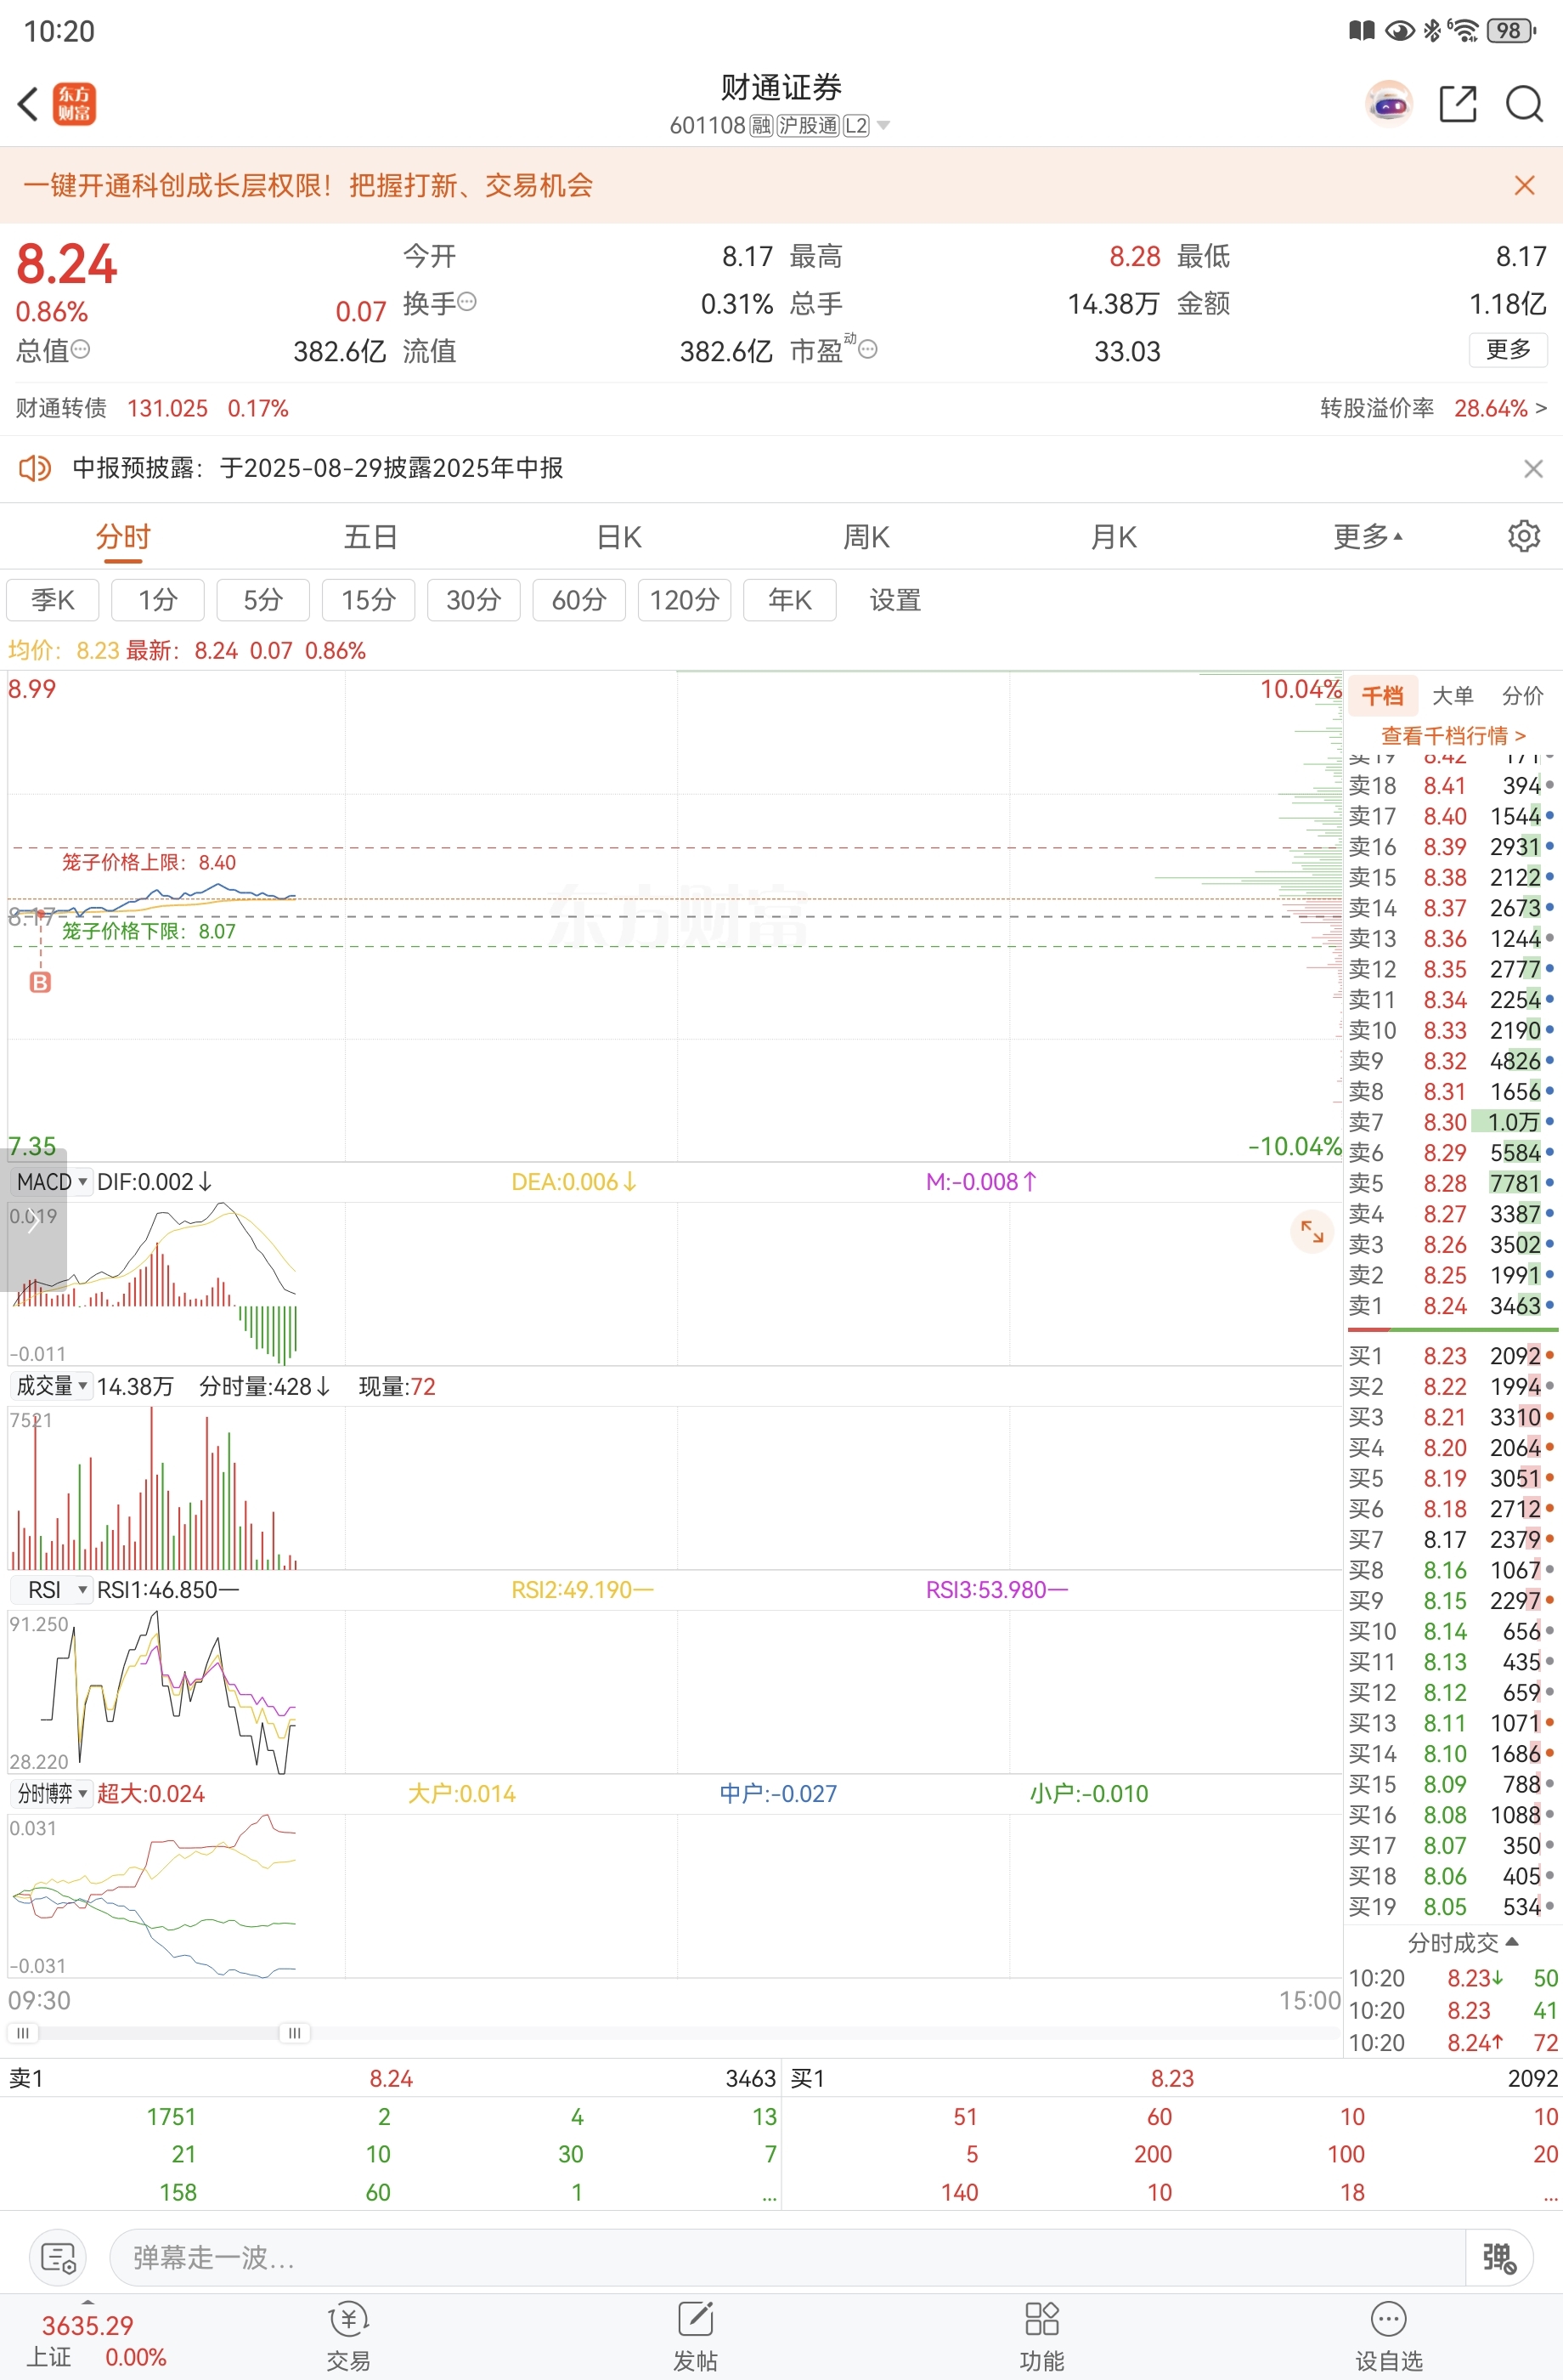
Task: Choose the 1分 period button
Action: 158,600
